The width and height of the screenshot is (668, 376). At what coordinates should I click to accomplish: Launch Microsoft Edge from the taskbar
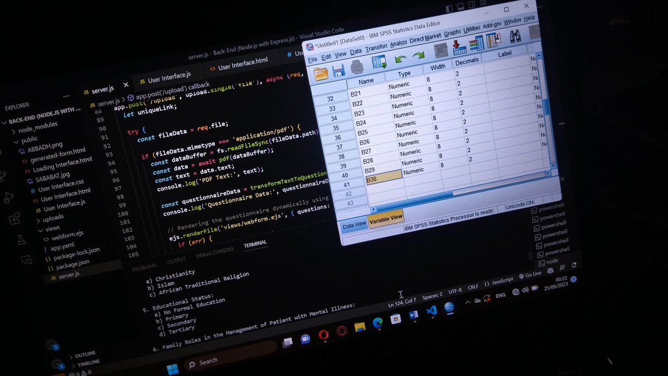click(377, 322)
